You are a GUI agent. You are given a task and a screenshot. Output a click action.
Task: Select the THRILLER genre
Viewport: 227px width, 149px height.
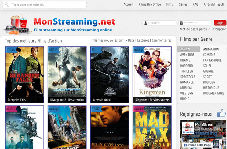click(x=187, y=71)
